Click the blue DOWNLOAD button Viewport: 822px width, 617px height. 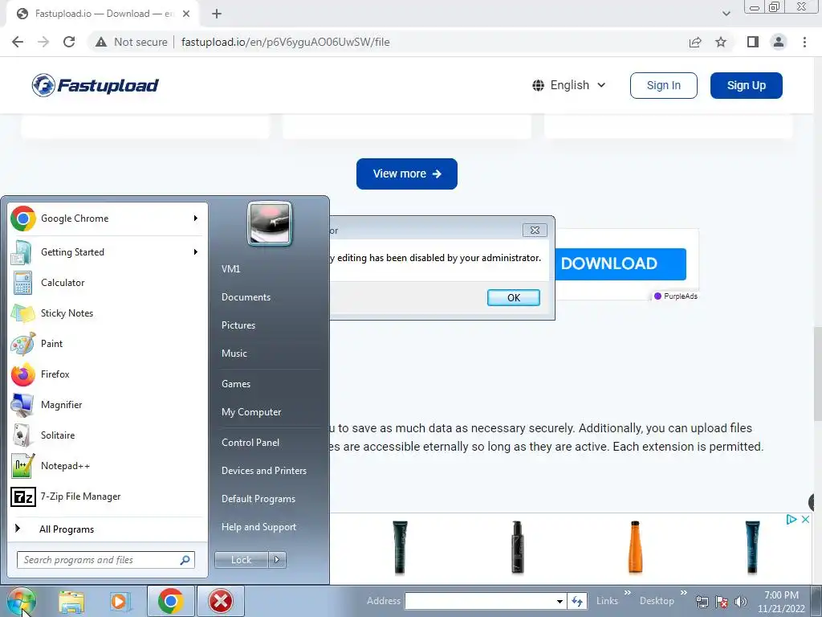(x=621, y=264)
